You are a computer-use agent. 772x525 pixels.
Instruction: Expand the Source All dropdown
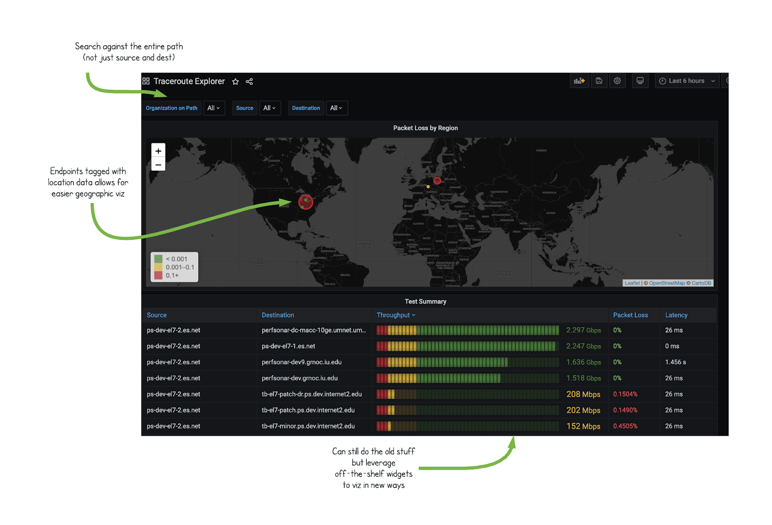click(270, 108)
